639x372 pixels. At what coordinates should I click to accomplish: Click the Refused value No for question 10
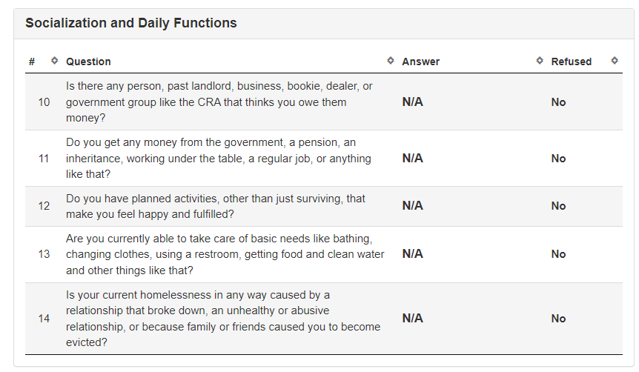[x=558, y=102]
